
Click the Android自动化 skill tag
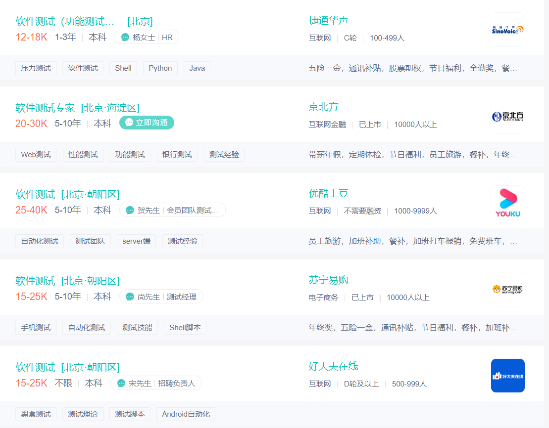186,414
